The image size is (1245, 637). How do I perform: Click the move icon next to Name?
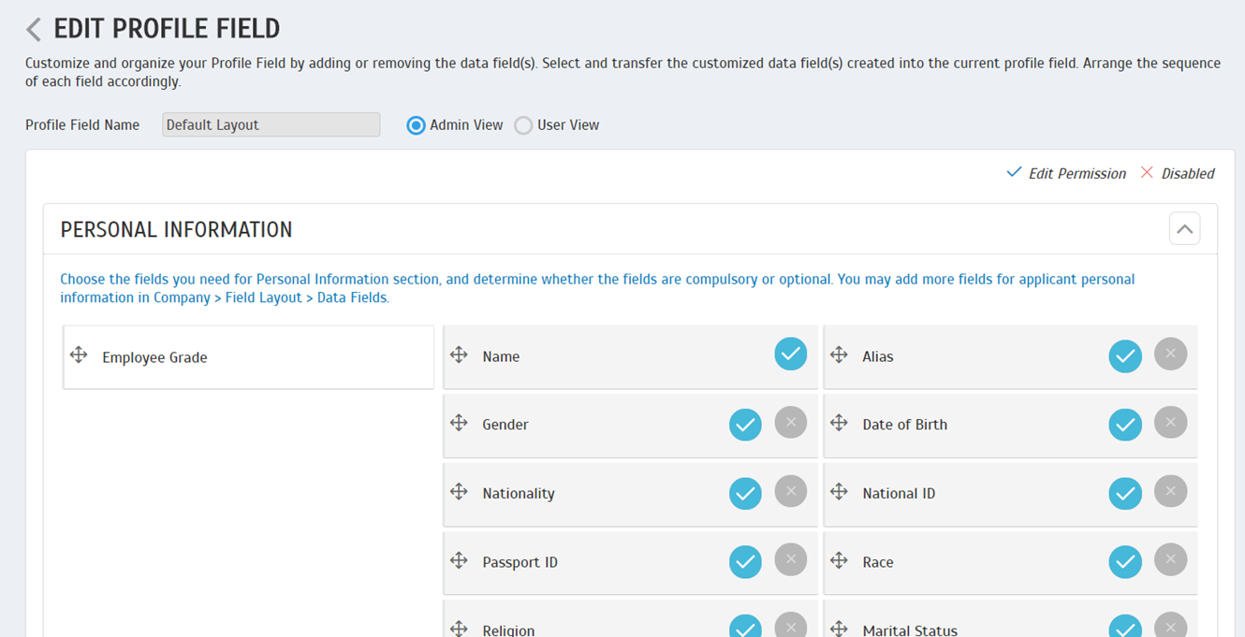(x=459, y=355)
